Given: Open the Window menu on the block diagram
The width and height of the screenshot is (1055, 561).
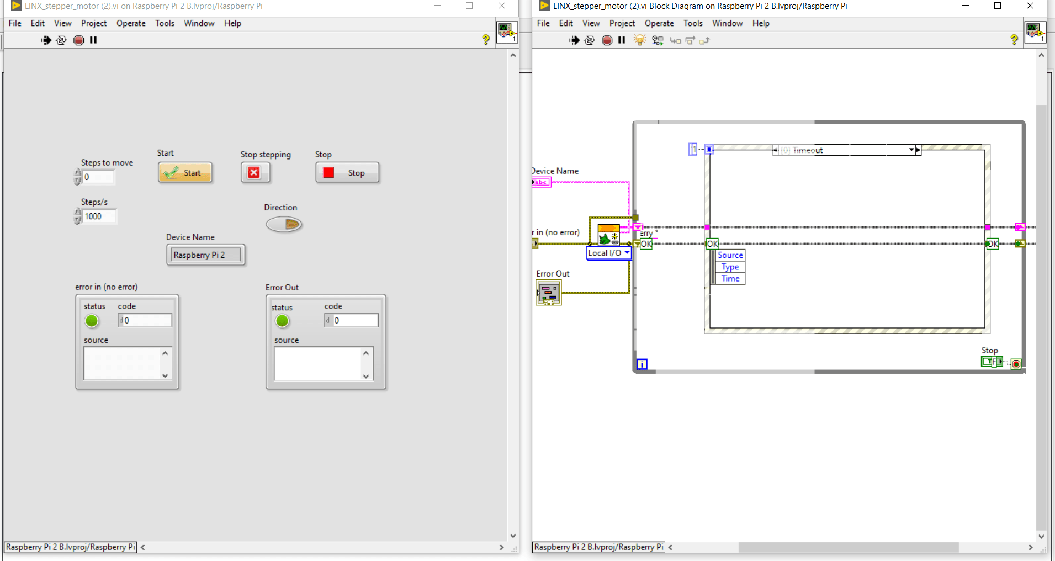Looking at the screenshot, I should [x=727, y=23].
